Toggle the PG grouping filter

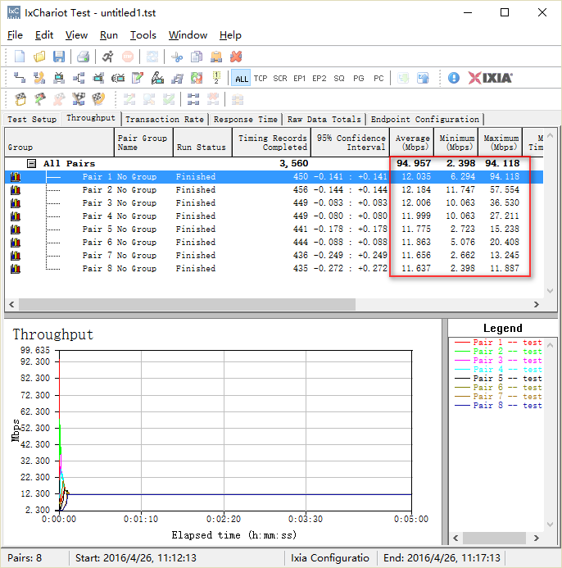pyautogui.click(x=359, y=79)
